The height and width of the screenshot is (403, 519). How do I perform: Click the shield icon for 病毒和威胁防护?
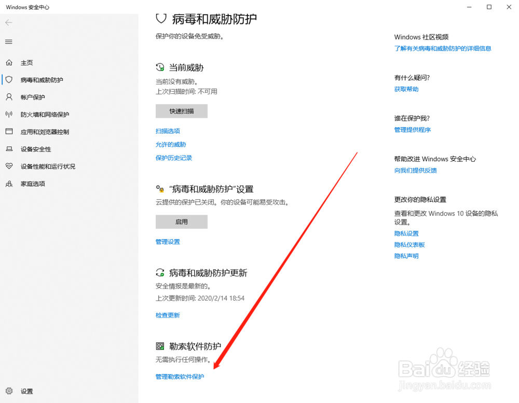tap(9, 79)
